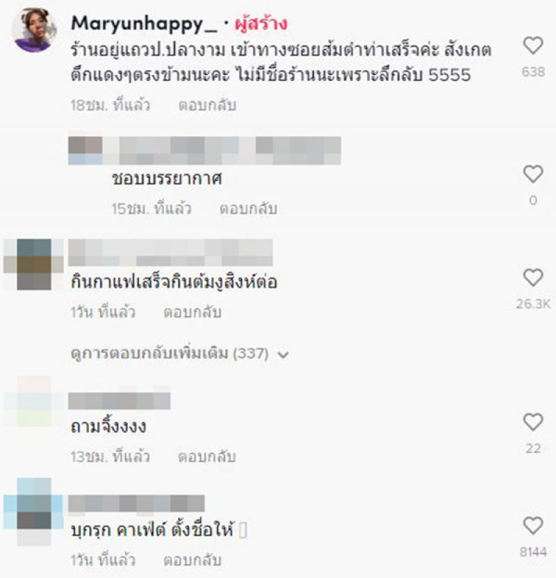Reply to the กินกาแฟเสร็จกินต้มงูสิงห์ต่อ comment
Viewport: 556px width, 578px height.
tap(193, 312)
